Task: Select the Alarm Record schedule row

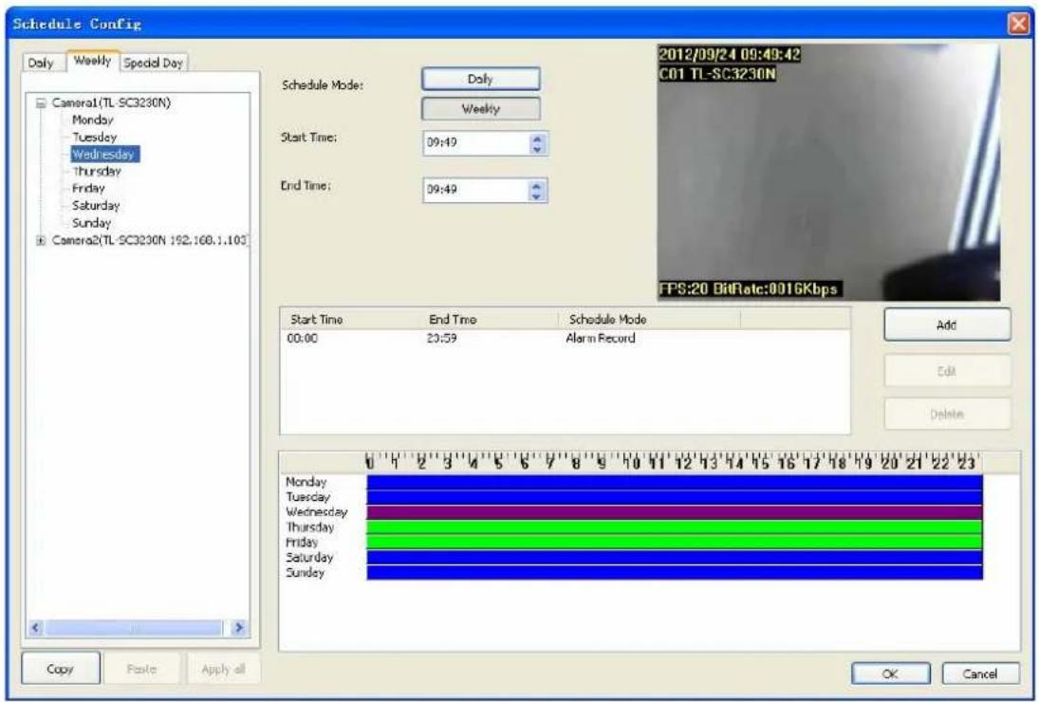Action: 566,339
